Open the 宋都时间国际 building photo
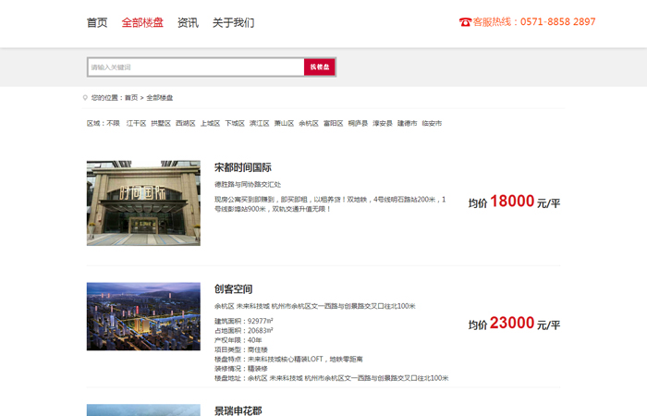The image size is (647, 416). click(x=143, y=203)
